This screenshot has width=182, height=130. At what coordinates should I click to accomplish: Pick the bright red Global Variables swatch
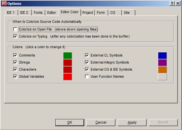68,77
